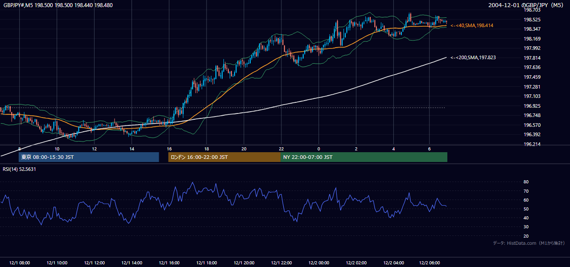This screenshot has height=267, width=570.
Task: Click price axis value 196.392
Action: (532, 134)
